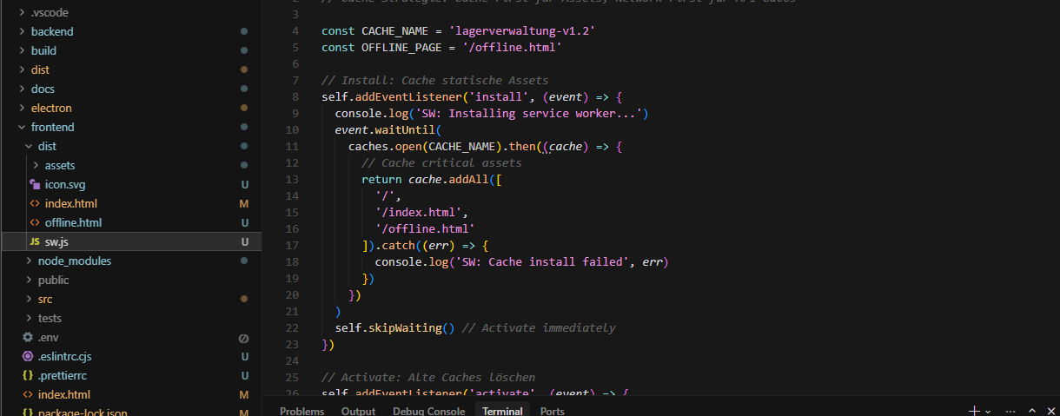Select the Terminal tab
This screenshot has width=1060, height=416.
(502, 412)
